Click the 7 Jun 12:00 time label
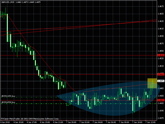This screenshot has height=124, width=165. click(x=150, y=122)
